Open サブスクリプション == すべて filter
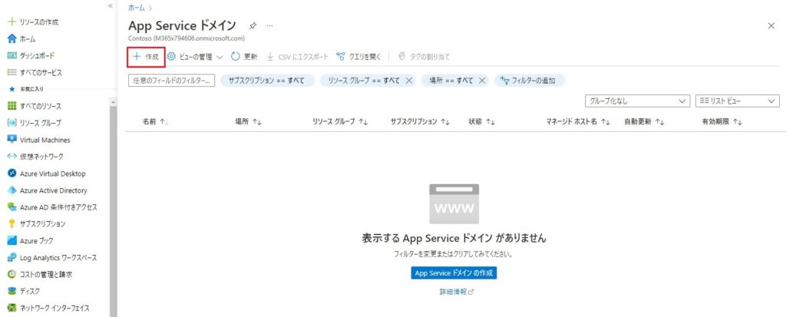Image resolution: width=786 pixels, height=317 pixels. tap(268, 81)
